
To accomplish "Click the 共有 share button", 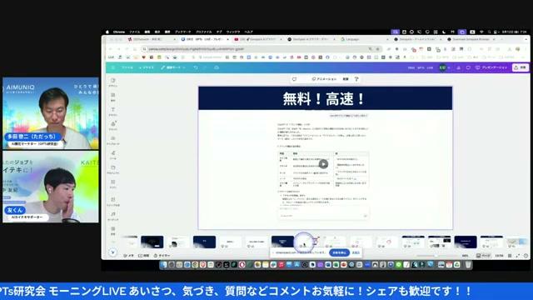I will [521, 67].
